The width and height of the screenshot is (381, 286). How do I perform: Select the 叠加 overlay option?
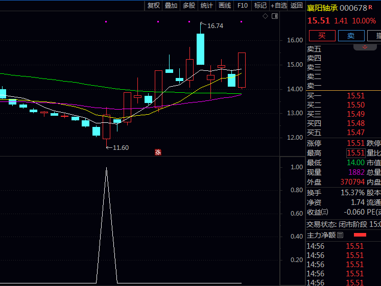click(171, 6)
